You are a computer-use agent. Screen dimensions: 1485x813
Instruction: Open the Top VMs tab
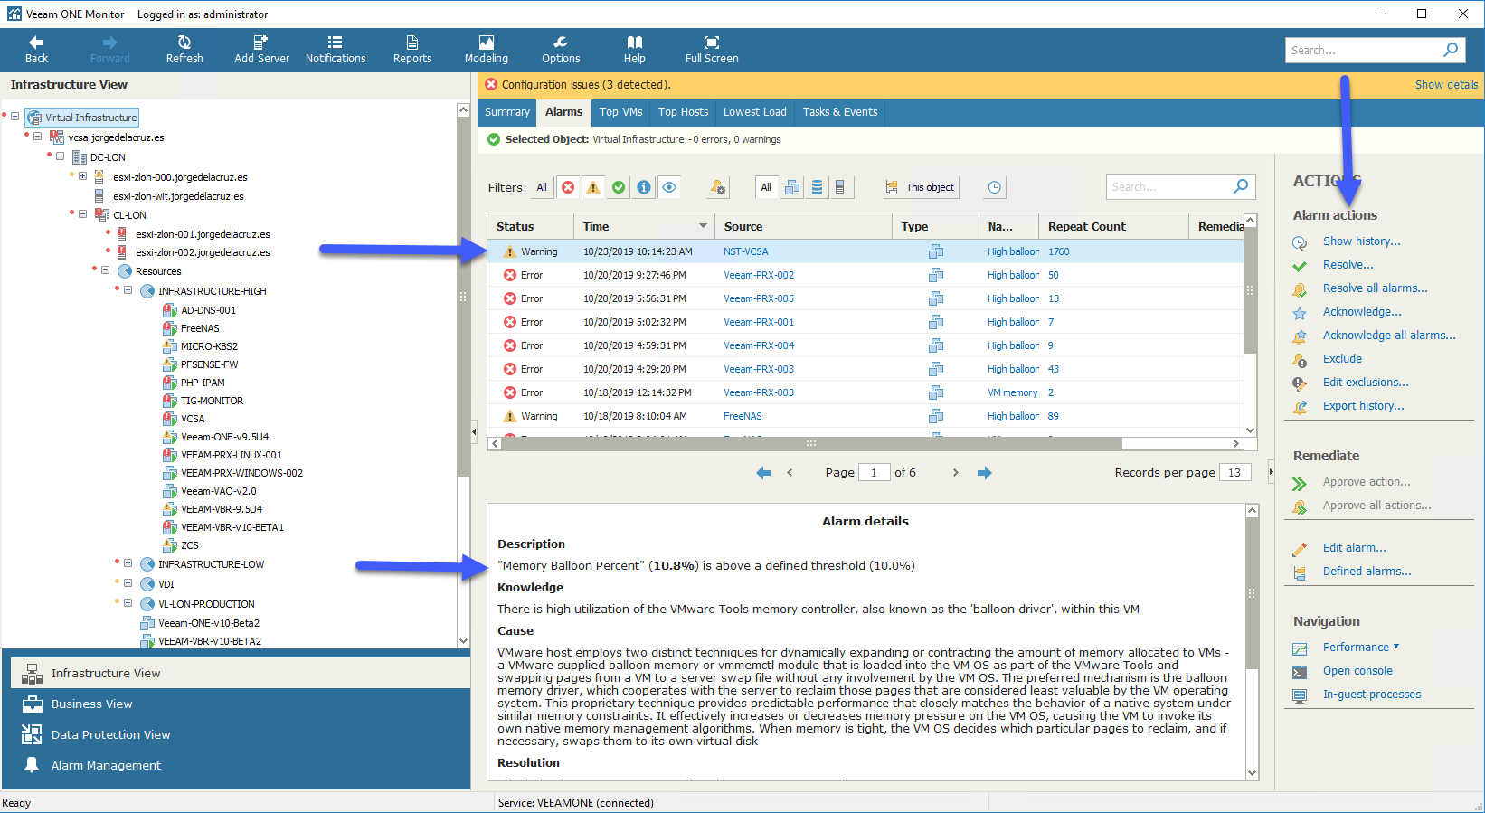pos(621,112)
